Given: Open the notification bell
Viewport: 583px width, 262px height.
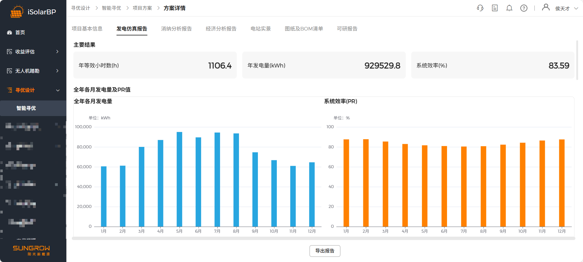Looking at the screenshot, I should click(x=509, y=8).
